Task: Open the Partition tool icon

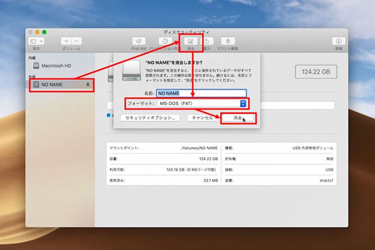Action: 165,41
